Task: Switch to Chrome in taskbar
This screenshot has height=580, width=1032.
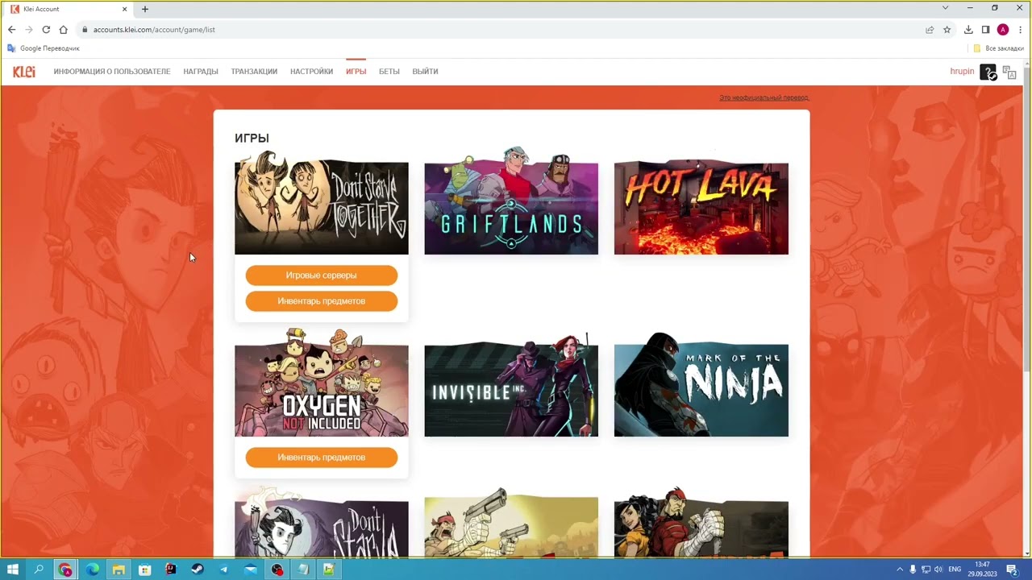Action: coord(65,570)
